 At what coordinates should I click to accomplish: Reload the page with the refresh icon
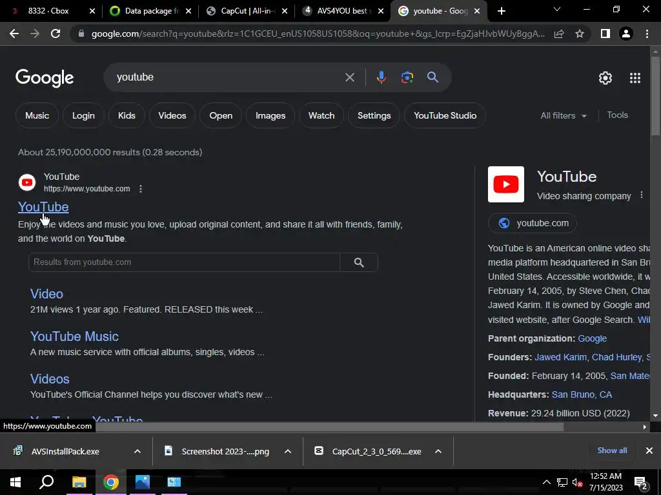56,34
